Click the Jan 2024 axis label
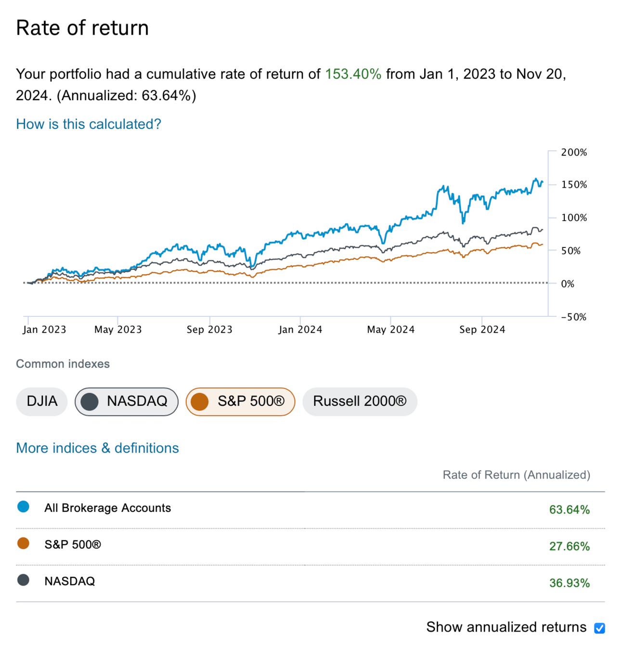The width and height of the screenshot is (622, 647). [x=300, y=330]
